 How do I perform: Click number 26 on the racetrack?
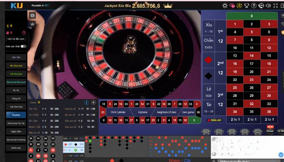coord(198,112)
